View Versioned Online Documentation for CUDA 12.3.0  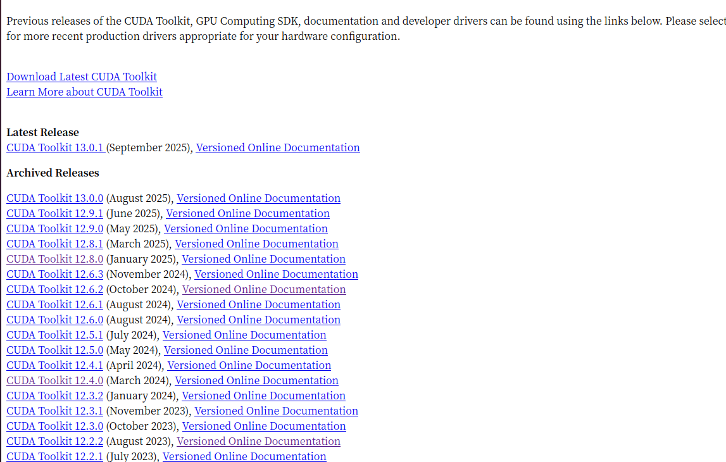point(264,427)
